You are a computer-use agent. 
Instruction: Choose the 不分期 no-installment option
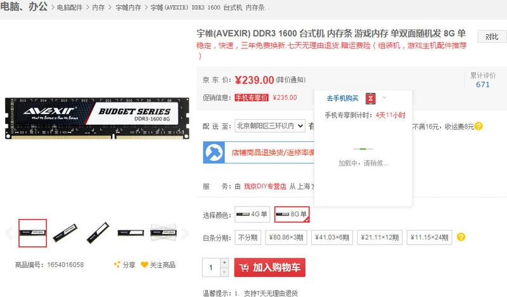tap(248, 237)
